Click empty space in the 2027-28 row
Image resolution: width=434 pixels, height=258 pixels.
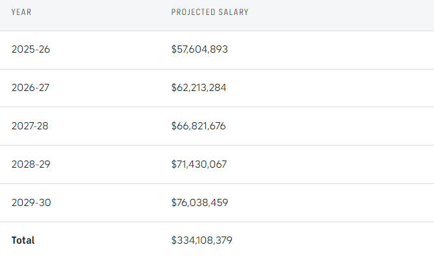[x=332, y=126]
